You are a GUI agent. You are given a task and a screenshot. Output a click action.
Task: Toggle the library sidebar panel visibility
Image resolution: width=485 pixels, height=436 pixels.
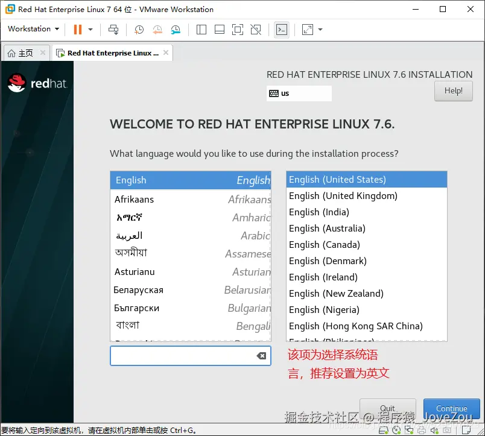coord(201,29)
